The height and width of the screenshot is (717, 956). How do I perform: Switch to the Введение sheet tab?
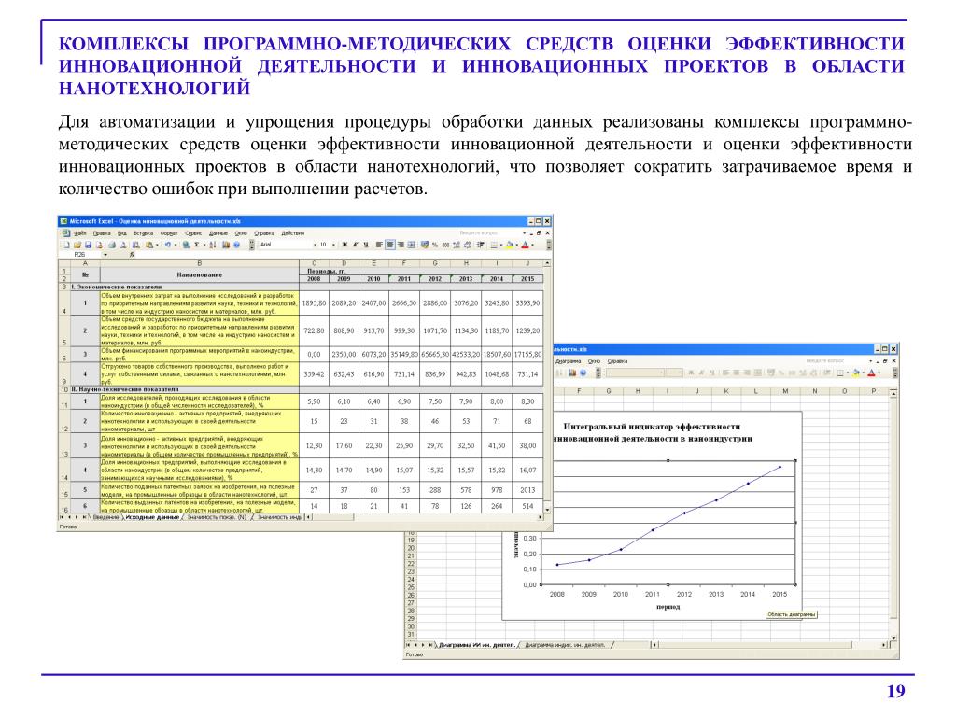click(105, 517)
